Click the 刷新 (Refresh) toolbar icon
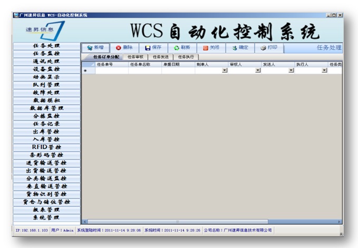 click(177, 47)
